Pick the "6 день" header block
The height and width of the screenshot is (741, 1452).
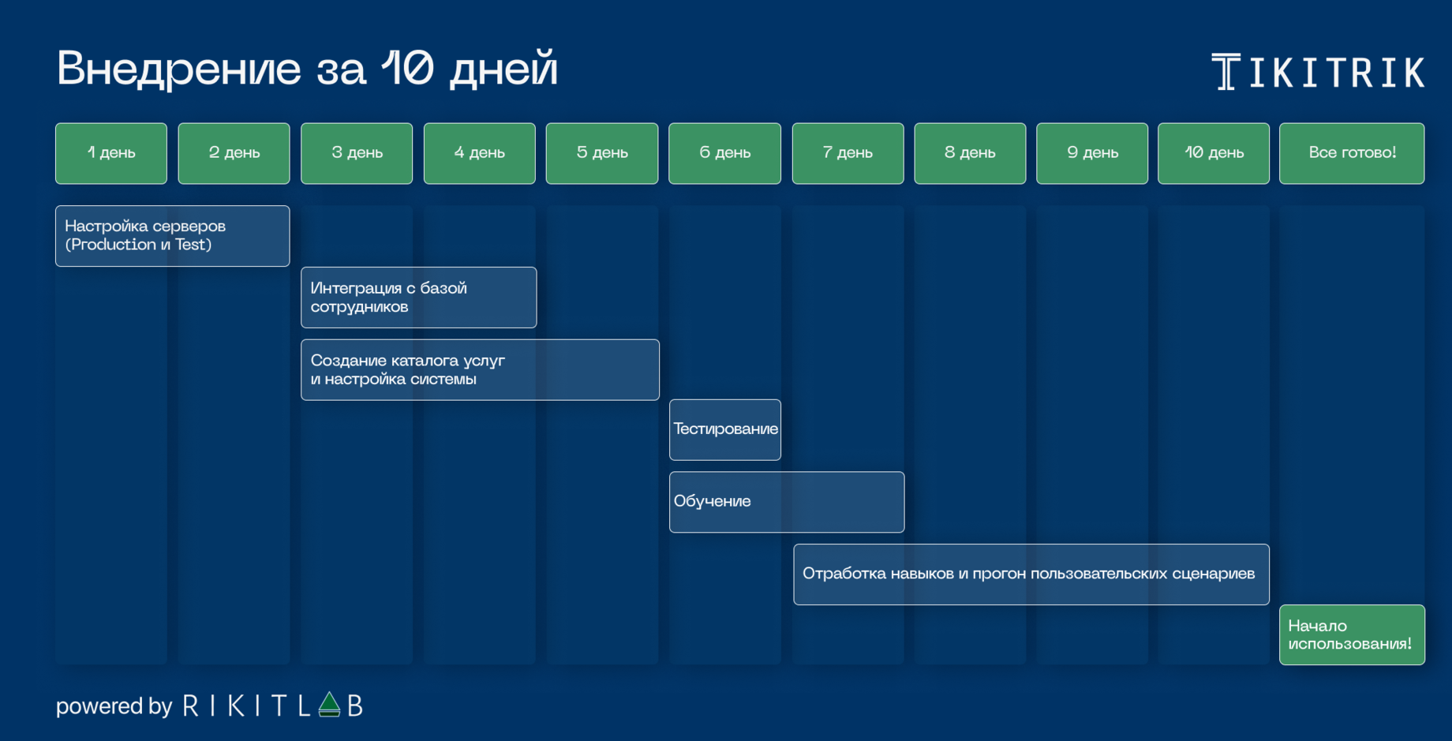tap(724, 153)
